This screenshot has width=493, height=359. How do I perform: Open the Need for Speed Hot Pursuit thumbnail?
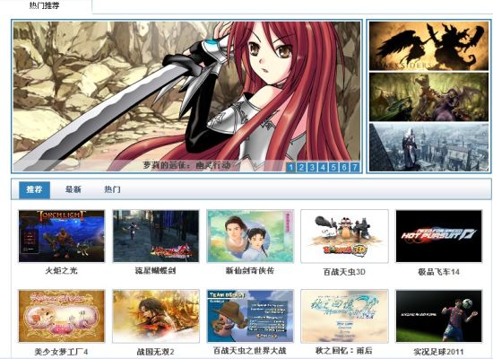(438, 236)
